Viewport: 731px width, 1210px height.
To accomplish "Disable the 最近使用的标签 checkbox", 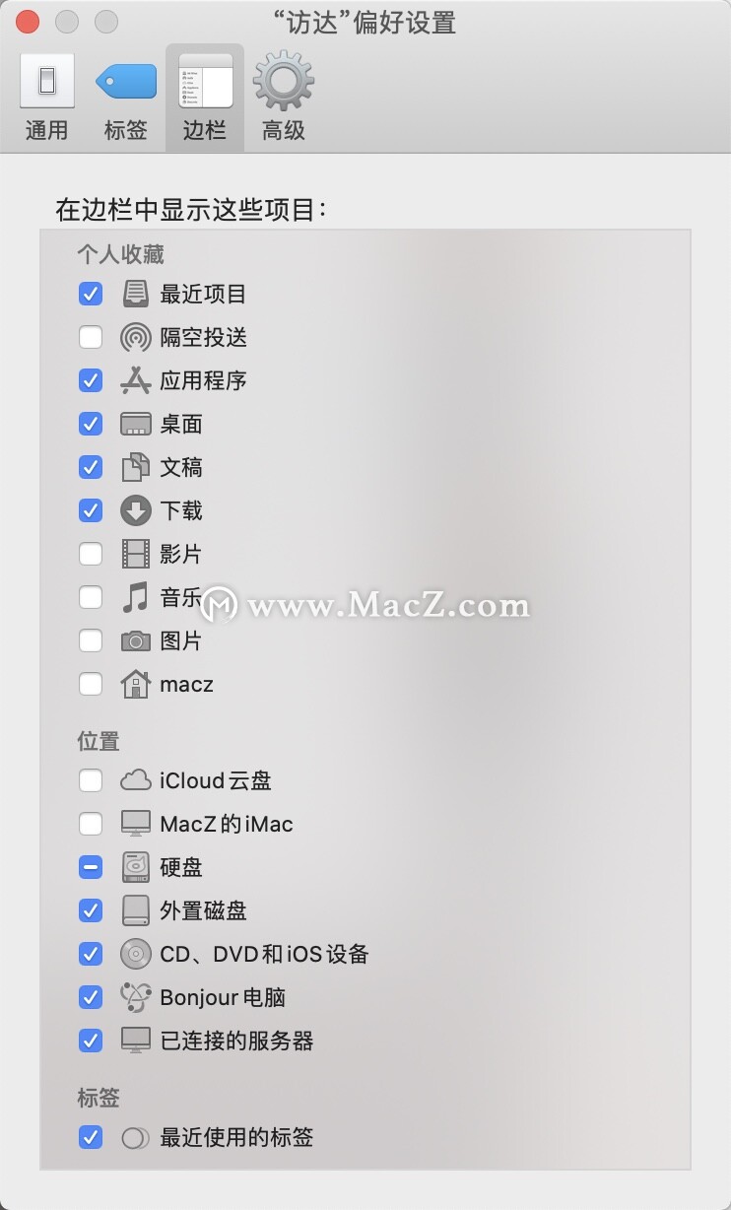I will 91,1137.
